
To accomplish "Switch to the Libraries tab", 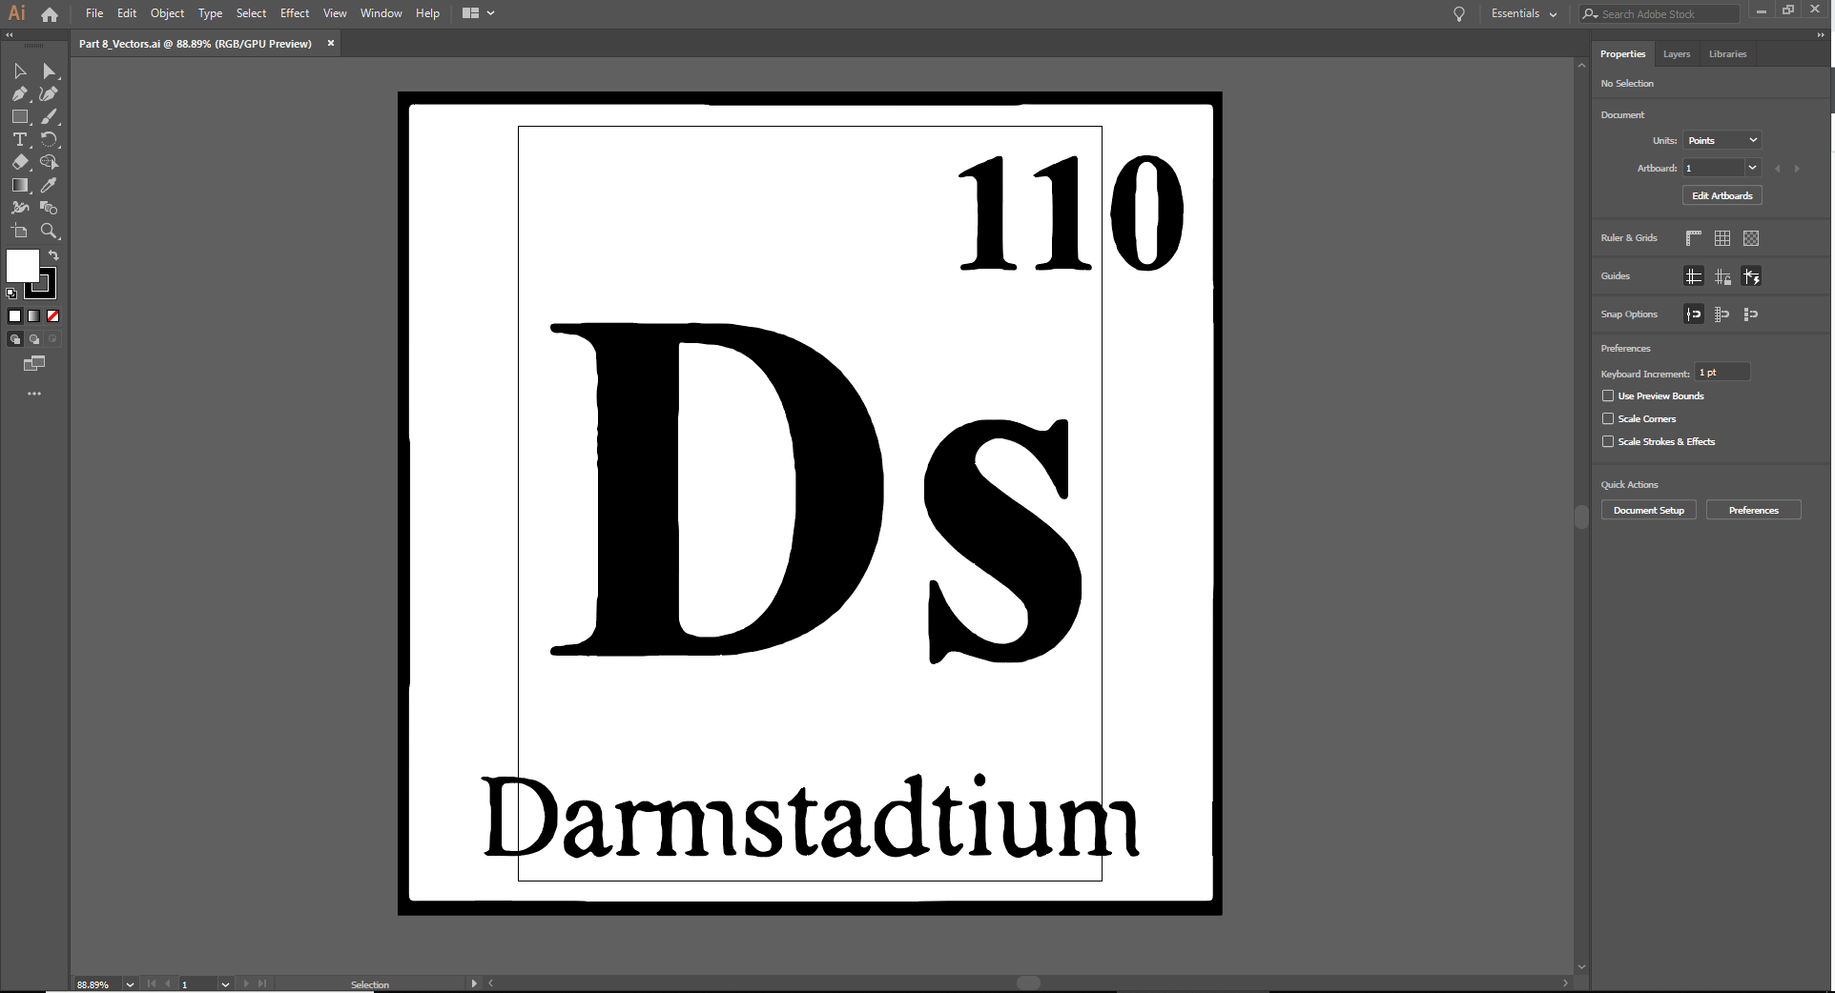I will pos(1727,54).
